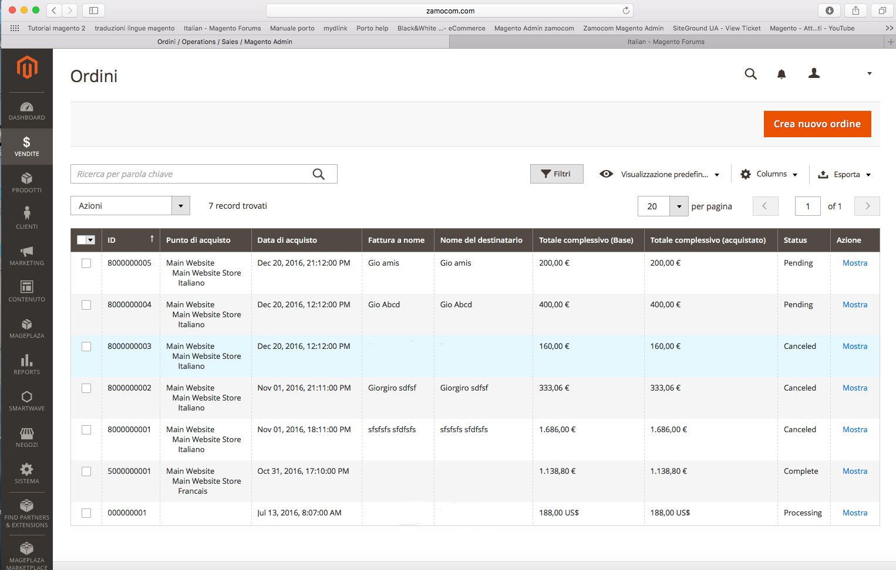This screenshot has height=570, width=896.
Task: Select order 8000000005 checkbox
Action: point(86,263)
